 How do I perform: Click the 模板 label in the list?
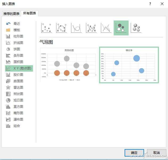17,30
